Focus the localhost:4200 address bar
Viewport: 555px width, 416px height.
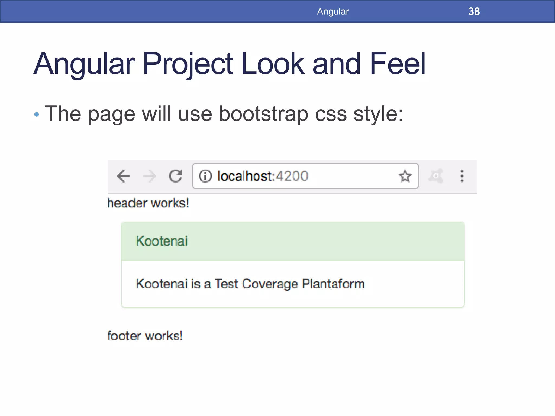click(305, 176)
